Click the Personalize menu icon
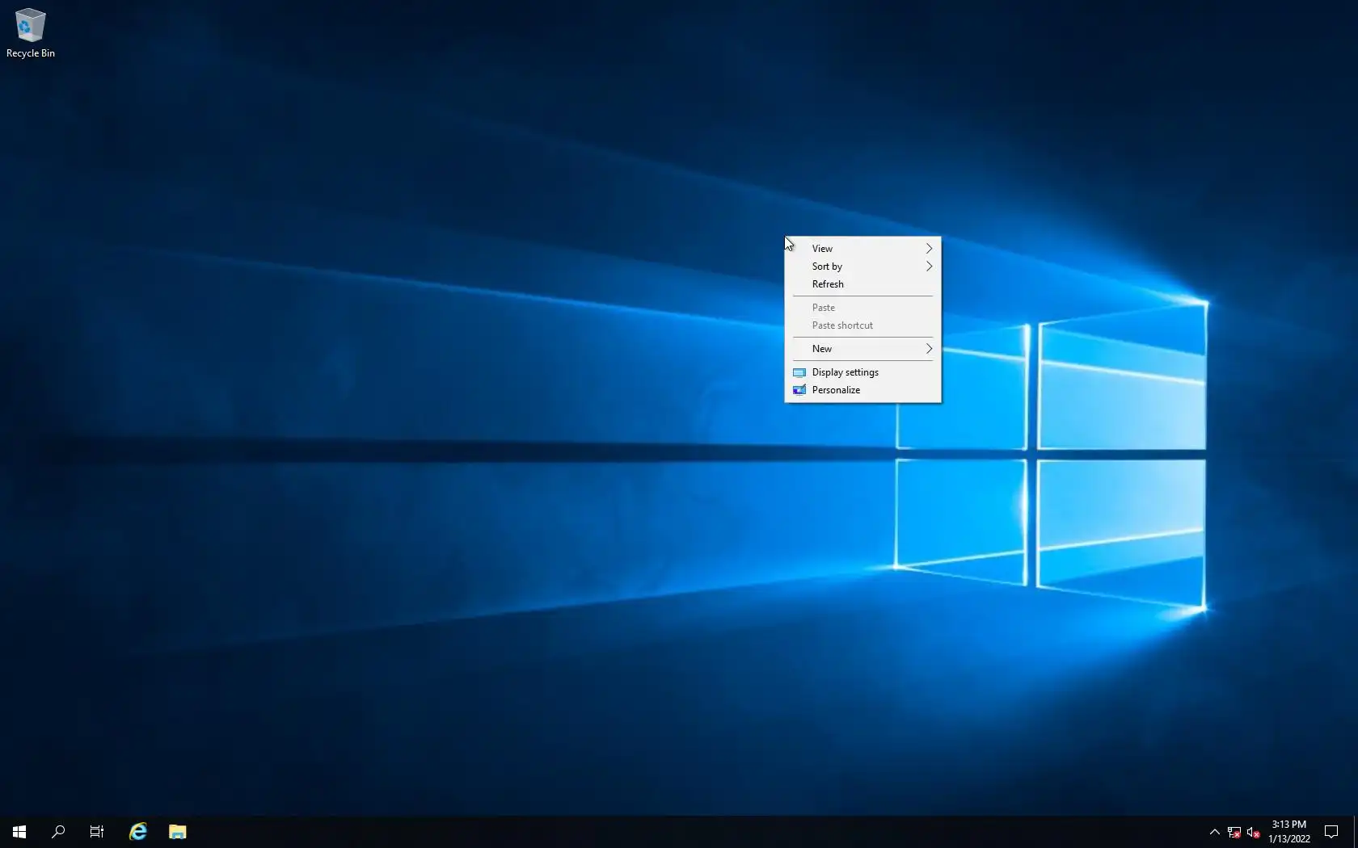Viewport: 1358px width, 848px height. [x=799, y=390]
